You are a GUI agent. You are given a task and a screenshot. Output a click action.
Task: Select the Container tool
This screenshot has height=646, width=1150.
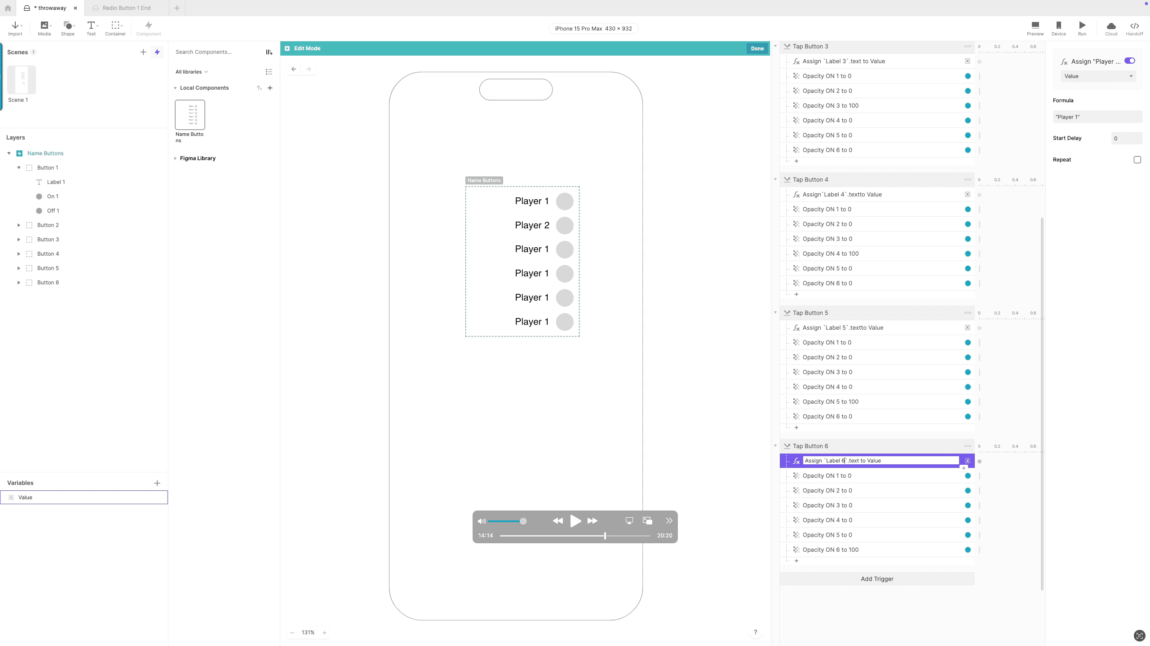[115, 28]
